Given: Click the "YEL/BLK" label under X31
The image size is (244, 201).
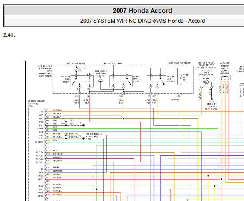Looking at the screenshot, I should pos(121,101).
